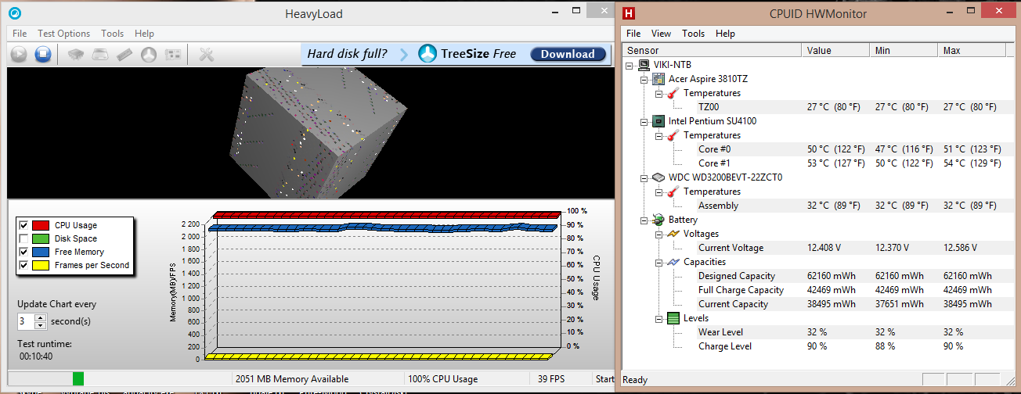
Task: Toggle the CPU stress chip icon
Action: [x=75, y=54]
